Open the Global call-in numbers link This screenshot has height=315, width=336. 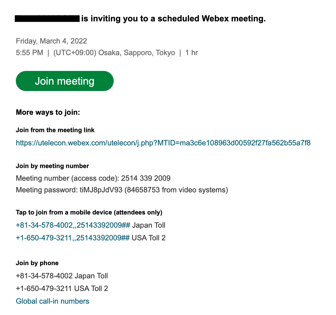tap(52, 301)
